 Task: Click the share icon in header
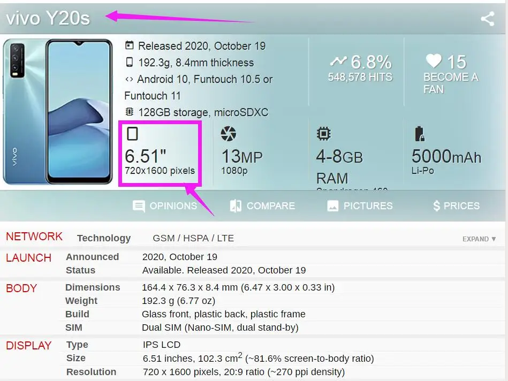(x=488, y=19)
